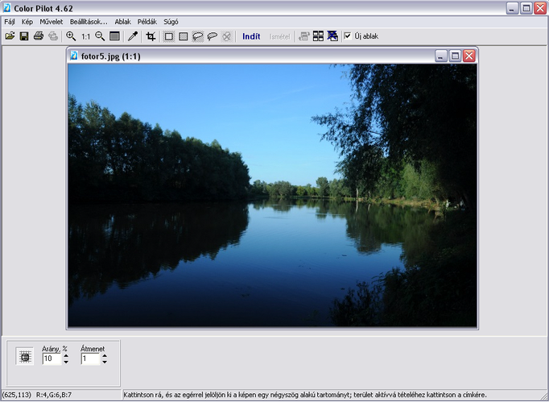
Task: Open the Beállítások menu
Action: (89, 22)
